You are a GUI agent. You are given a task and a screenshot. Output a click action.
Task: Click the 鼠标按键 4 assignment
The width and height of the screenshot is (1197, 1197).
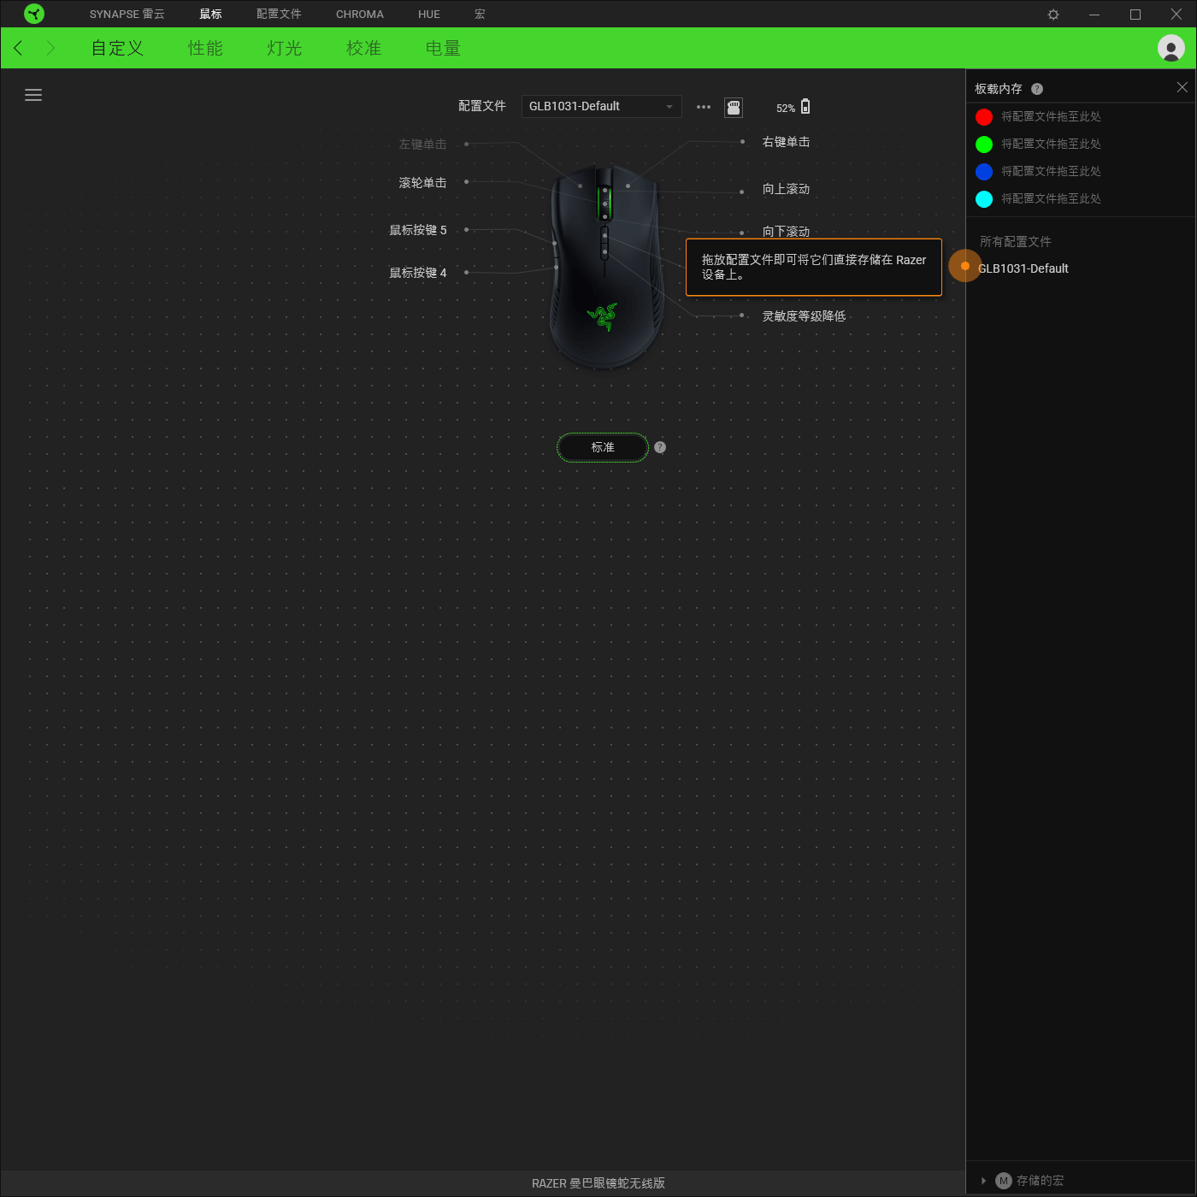[418, 273]
